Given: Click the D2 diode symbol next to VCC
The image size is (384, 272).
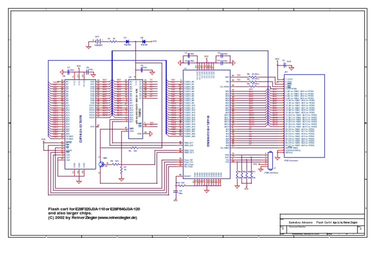Looking at the screenshot, I should (x=144, y=41).
